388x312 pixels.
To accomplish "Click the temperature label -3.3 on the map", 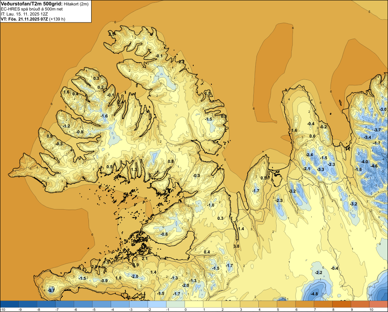I will 320,169.
